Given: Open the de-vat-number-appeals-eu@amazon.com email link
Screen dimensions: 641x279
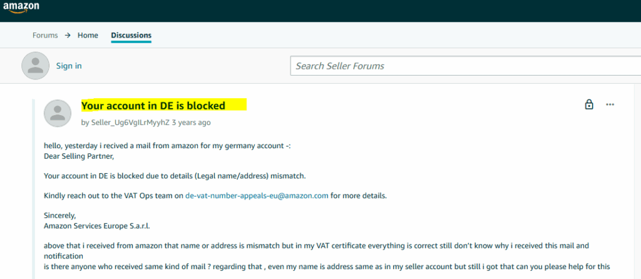Looking at the screenshot, I should pyautogui.click(x=257, y=195).
